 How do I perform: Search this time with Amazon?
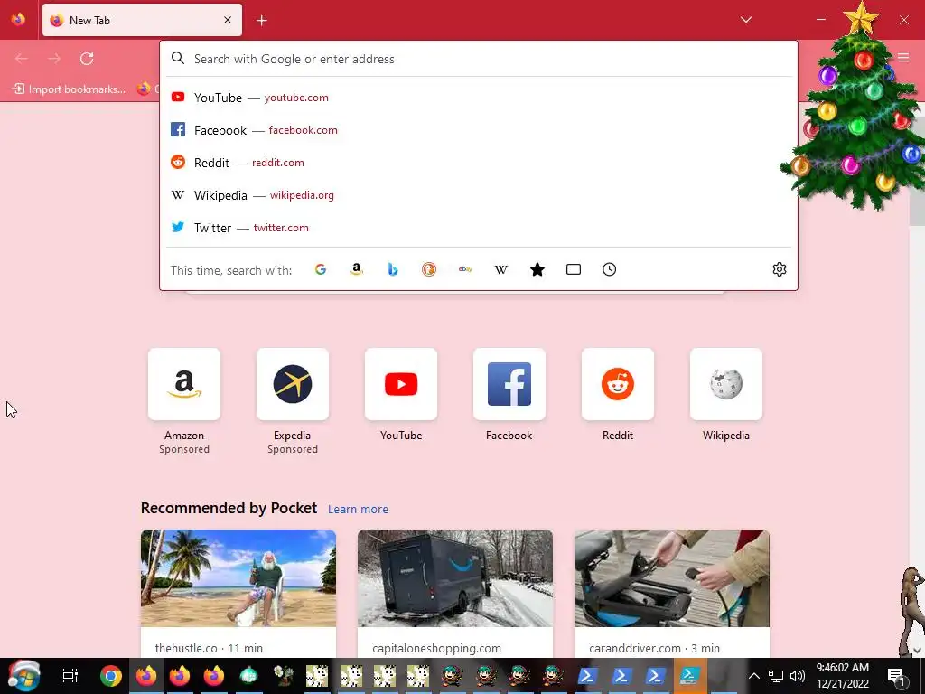356,269
